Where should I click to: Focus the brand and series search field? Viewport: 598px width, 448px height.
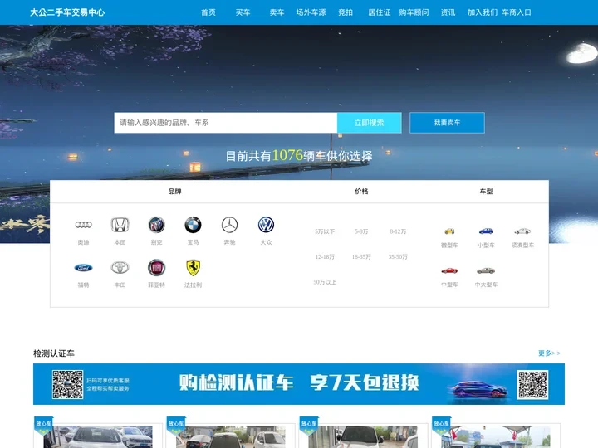tap(225, 123)
